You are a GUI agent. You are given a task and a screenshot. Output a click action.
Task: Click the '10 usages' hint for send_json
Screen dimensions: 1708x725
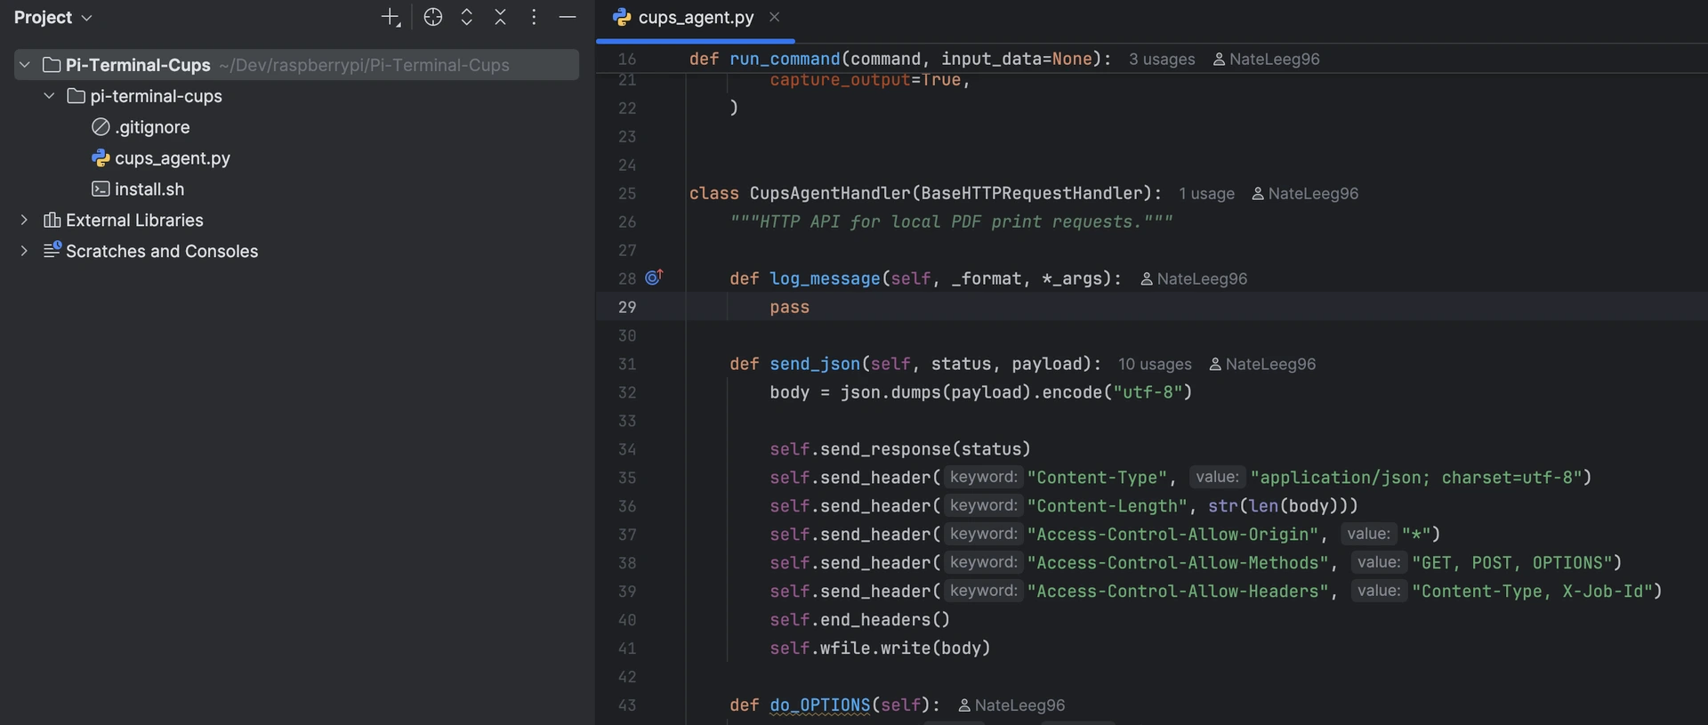coord(1154,365)
